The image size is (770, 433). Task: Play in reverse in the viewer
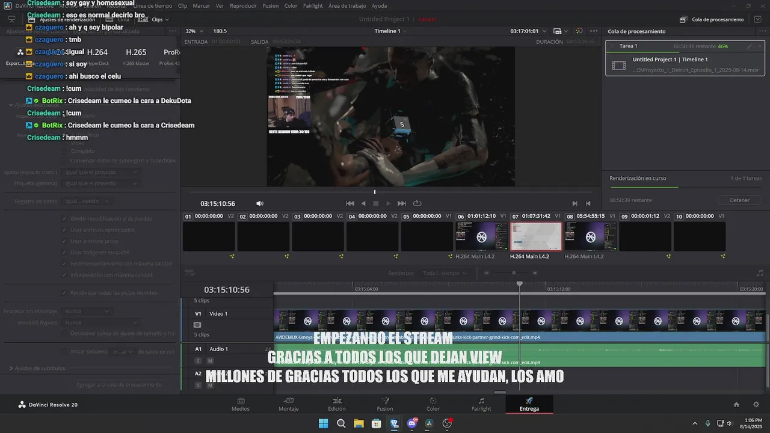tap(363, 204)
